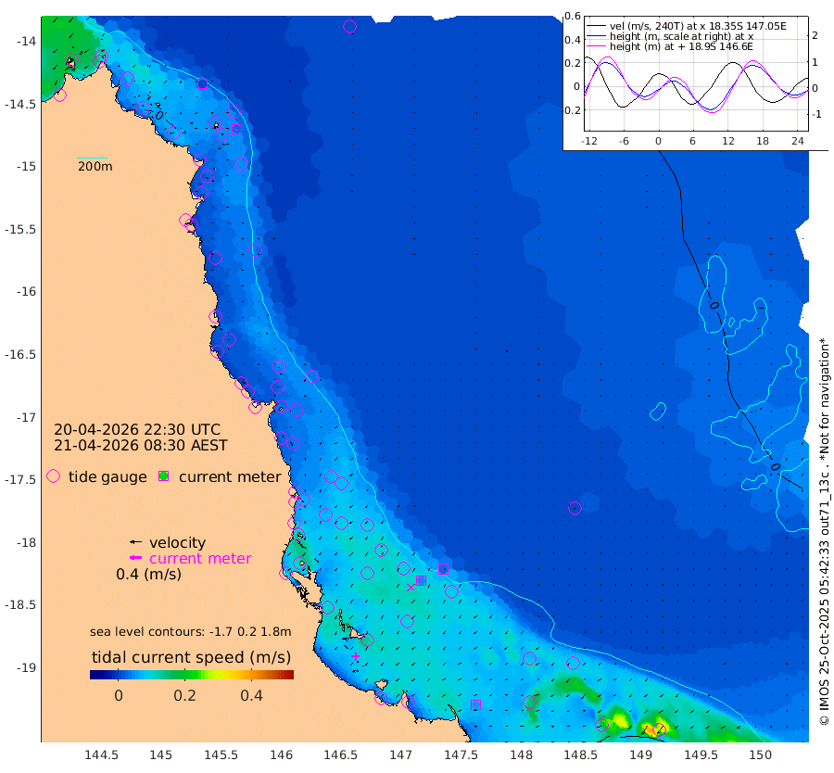Click the 'tidal current speed (m/s)' title
Image resolution: width=834 pixels, height=773 pixels.
[x=192, y=657]
